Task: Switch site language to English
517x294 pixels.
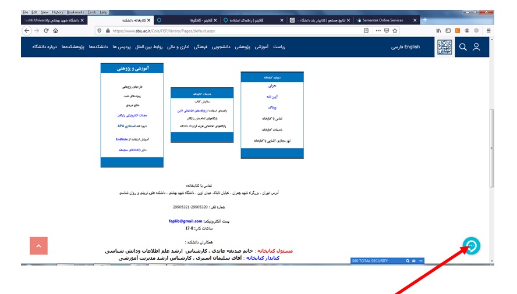Action: coord(412,47)
